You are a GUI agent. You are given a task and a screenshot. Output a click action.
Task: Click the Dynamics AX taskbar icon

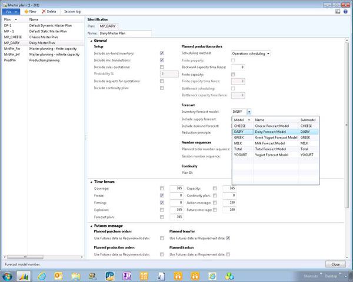pos(25,276)
